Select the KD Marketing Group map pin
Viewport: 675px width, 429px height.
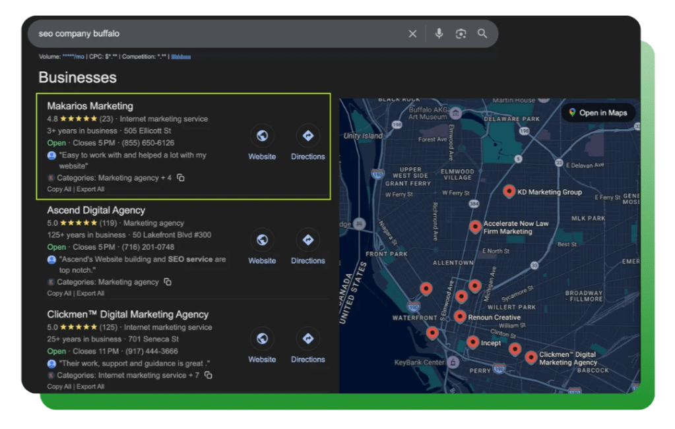pos(509,191)
